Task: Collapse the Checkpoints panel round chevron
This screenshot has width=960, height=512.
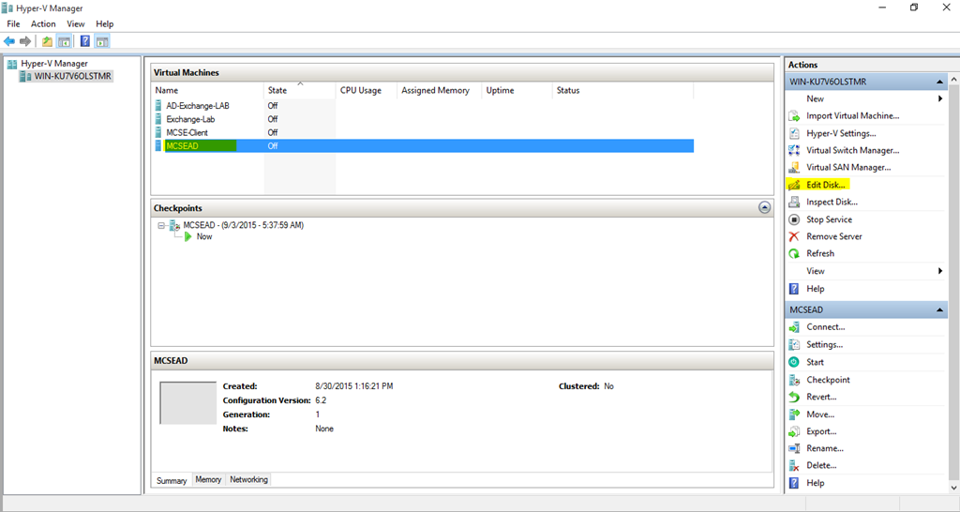Action: tap(764, 207)
